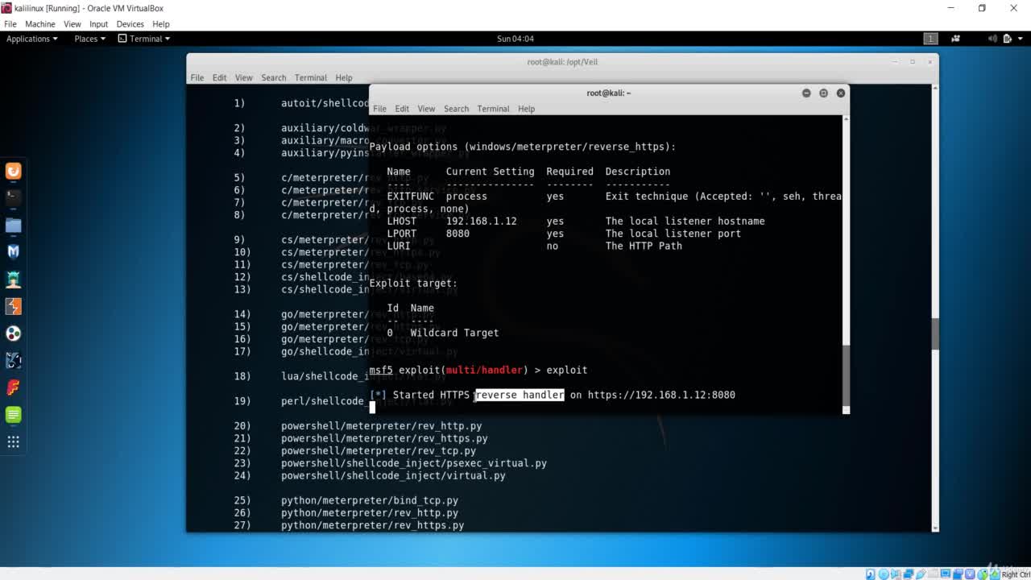1031x580 pixels.
Task: Click 'Wildcard Target' text
Action: (x=454, y=333)
